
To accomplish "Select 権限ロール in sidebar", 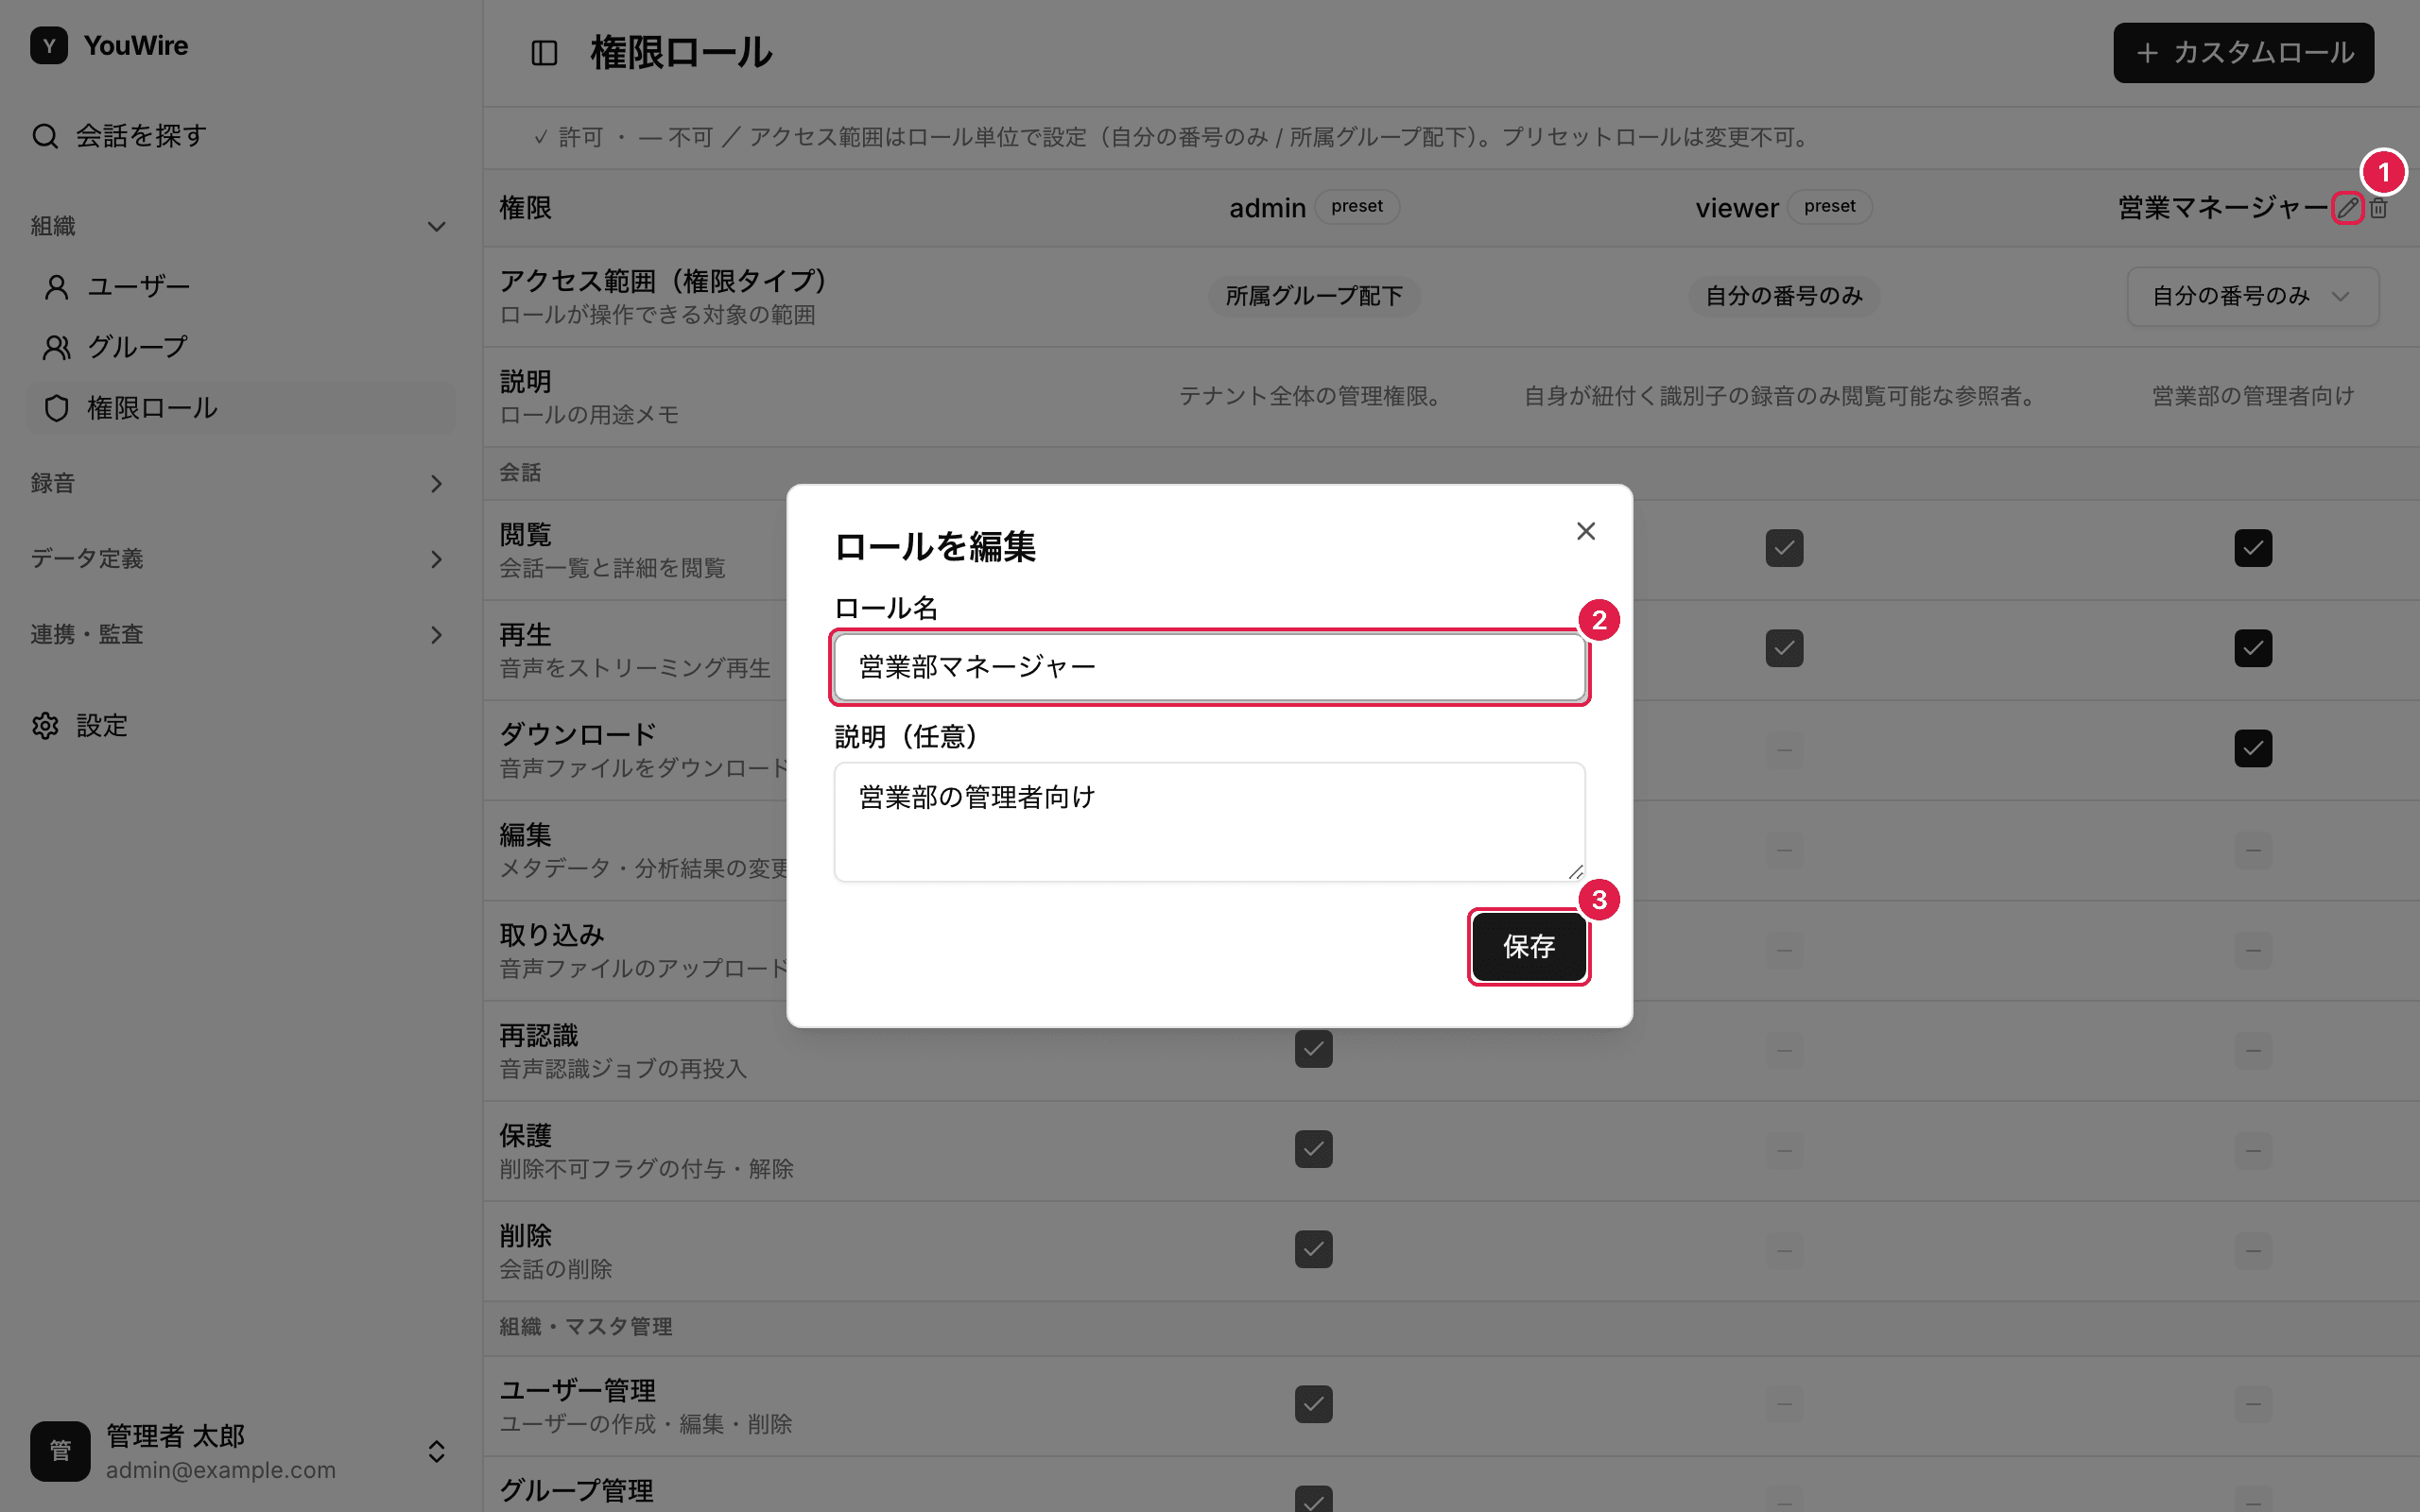I will tap(240, 408).
